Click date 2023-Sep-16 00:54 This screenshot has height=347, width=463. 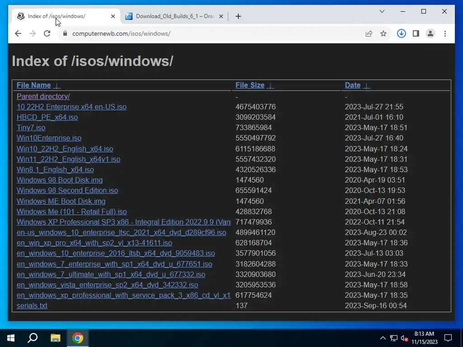click(376, 306)
